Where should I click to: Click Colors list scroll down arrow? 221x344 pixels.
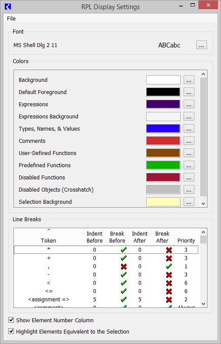point(203,204)
